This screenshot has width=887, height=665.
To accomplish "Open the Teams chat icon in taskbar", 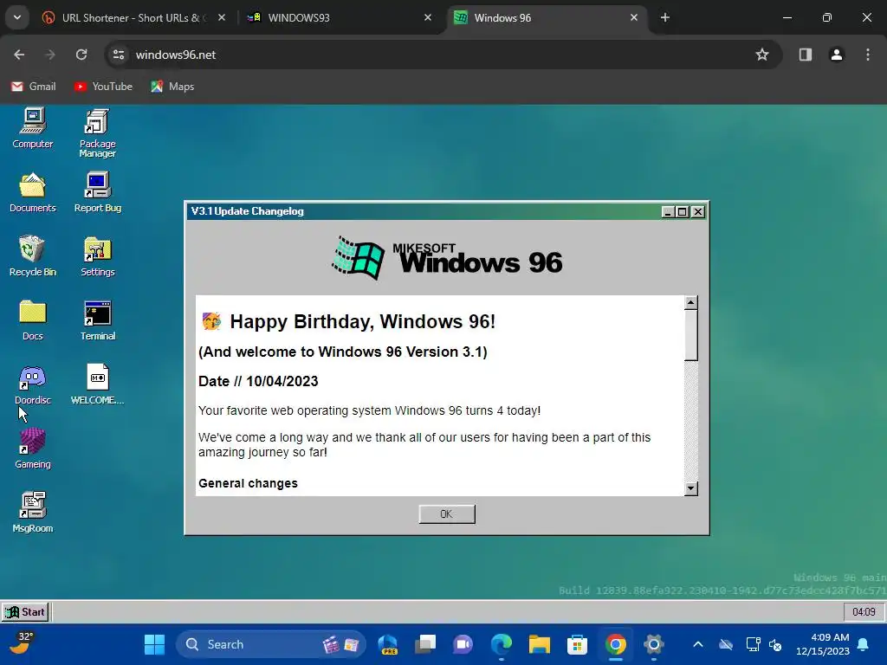I will click(x=463, y=644).
